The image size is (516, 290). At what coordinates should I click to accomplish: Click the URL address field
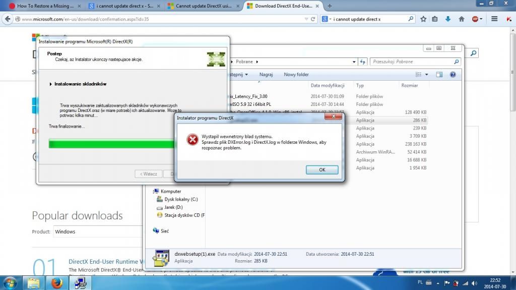pos(161,19)
